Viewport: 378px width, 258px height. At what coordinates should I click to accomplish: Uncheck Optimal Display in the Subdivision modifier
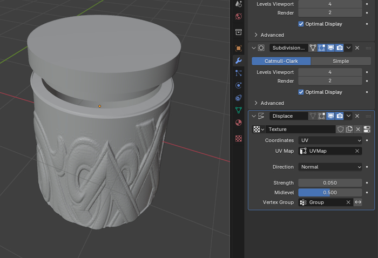pyautogui.click(x=301, y=92)
